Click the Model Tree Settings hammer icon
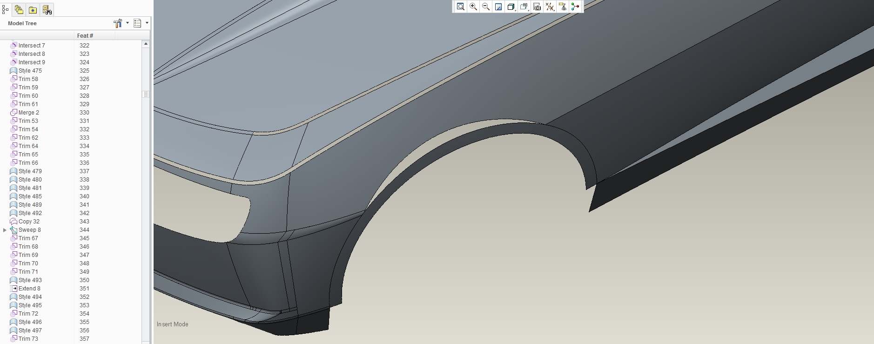Viewport: 874px width, 344px height. click(x=118, y=23)
